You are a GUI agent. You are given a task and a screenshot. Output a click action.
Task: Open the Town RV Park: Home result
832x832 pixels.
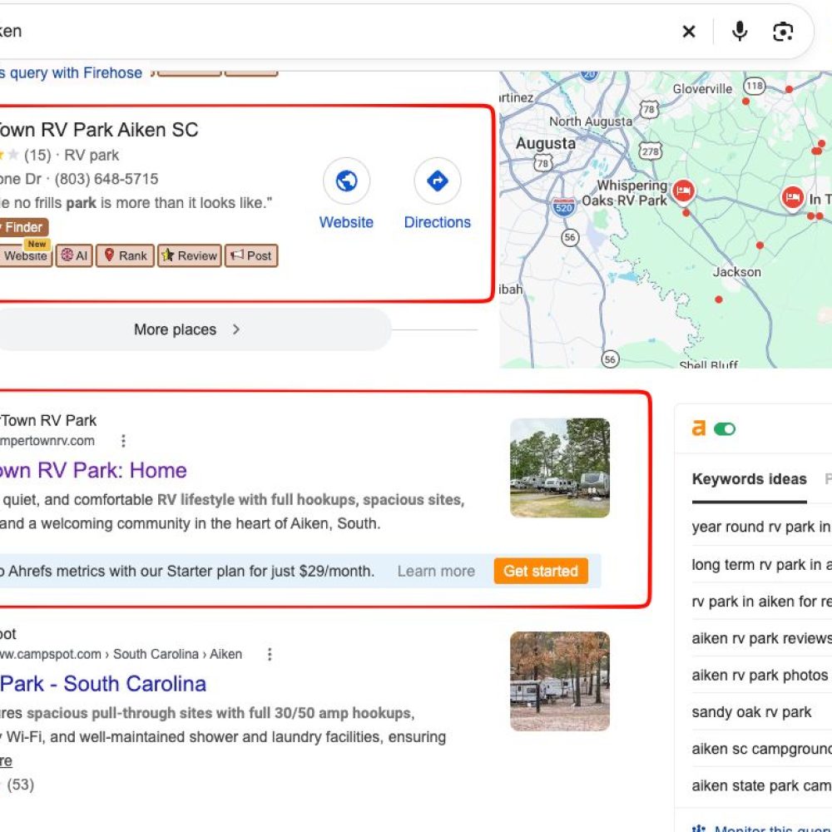93,471
